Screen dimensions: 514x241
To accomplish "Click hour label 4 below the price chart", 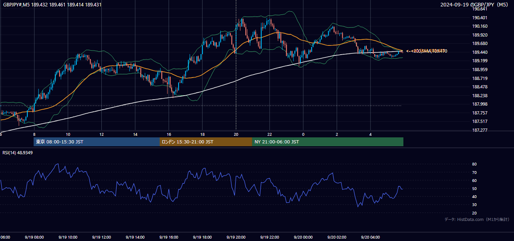I will [370, 134].
